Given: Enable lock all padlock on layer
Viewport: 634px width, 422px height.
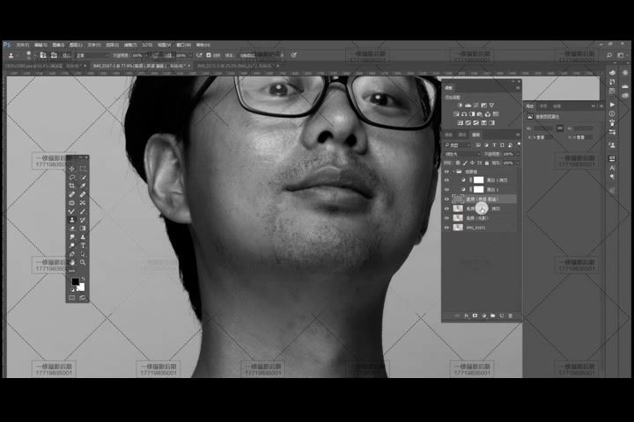Looking at the screenshot, I should (x=487, y=164).
